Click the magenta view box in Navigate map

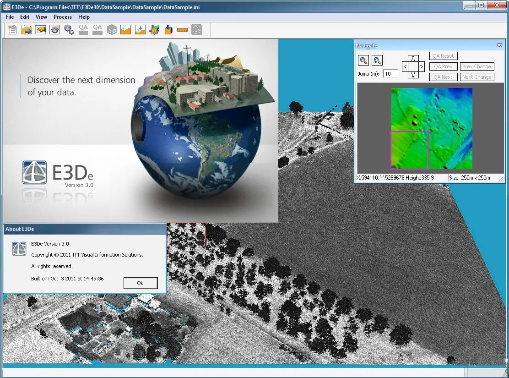tap(409, 150)
